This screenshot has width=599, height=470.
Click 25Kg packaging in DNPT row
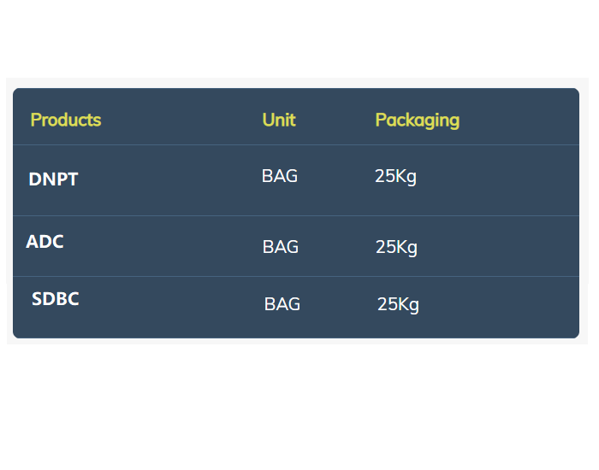pyautogui.click(x=395, y=177)
